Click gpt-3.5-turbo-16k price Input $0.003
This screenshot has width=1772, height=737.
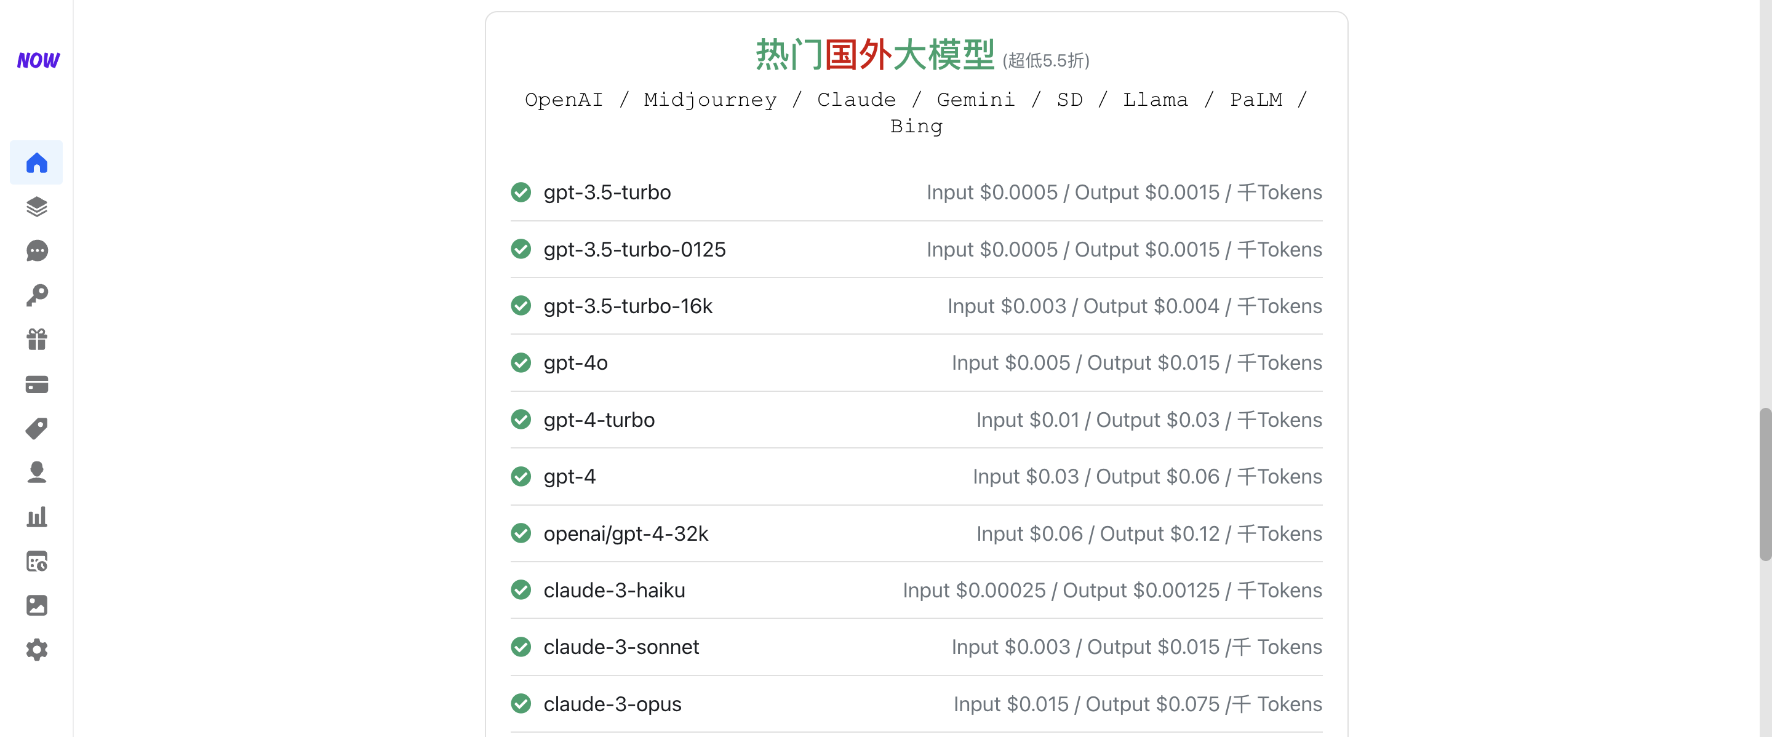pos(1007,305)
